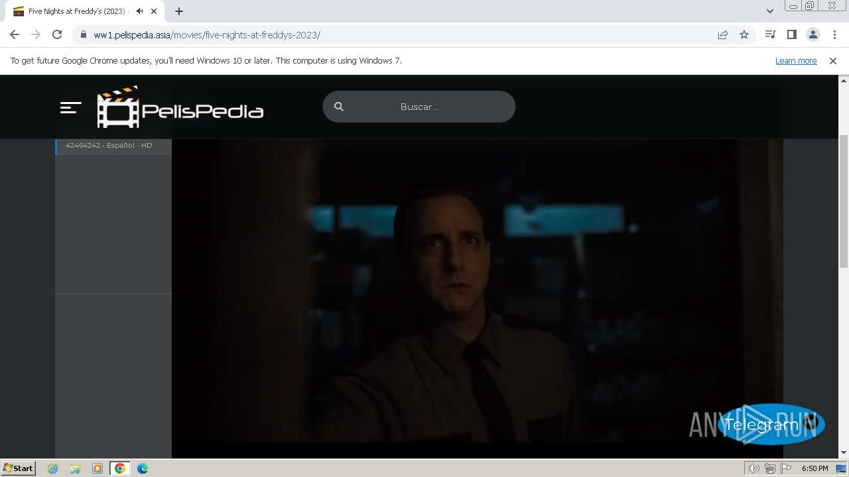Dismiss the Chrome update notification bar
This screenshot has width=849, height=477.
point(833,60)
